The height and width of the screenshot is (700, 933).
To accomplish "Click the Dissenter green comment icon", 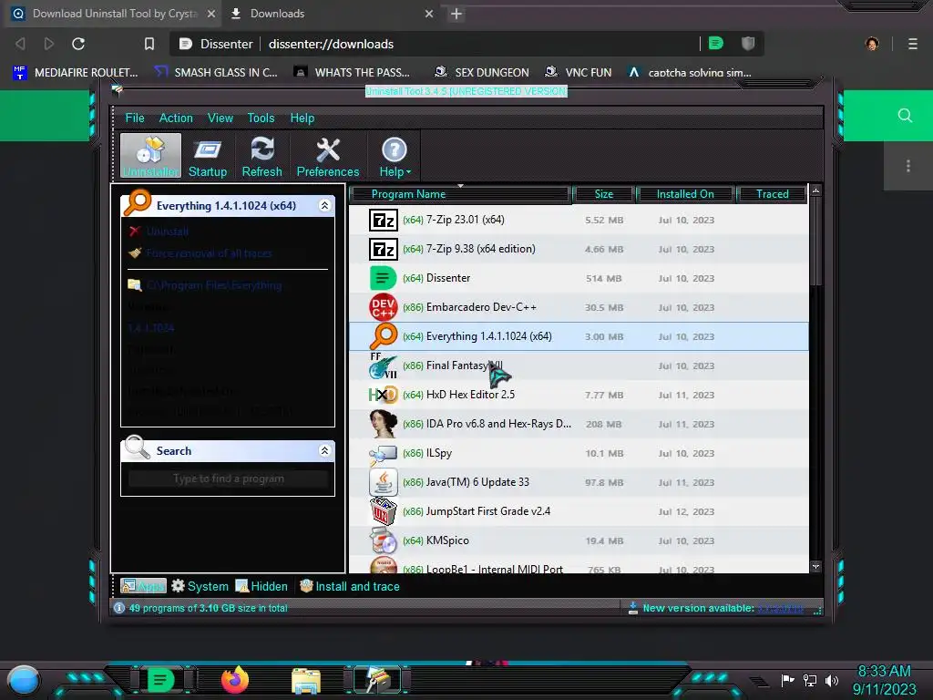I will (x=716, y=44).
